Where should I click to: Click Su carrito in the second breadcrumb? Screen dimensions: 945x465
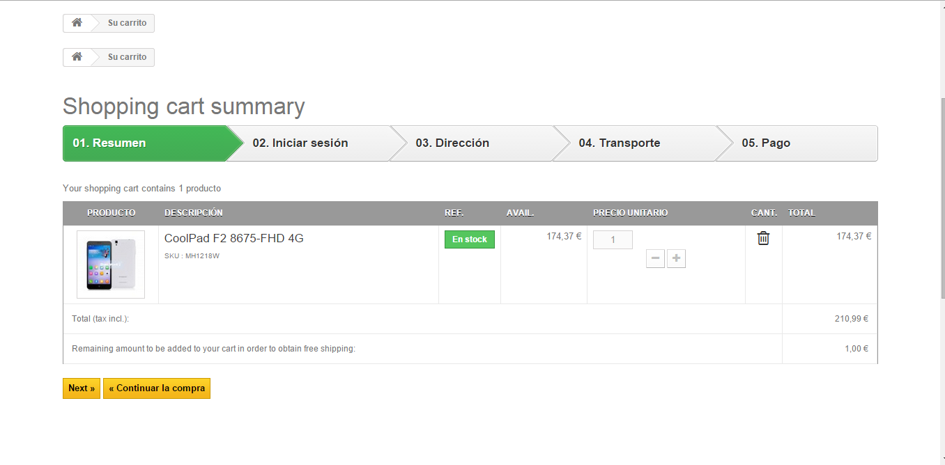point(127,57)
